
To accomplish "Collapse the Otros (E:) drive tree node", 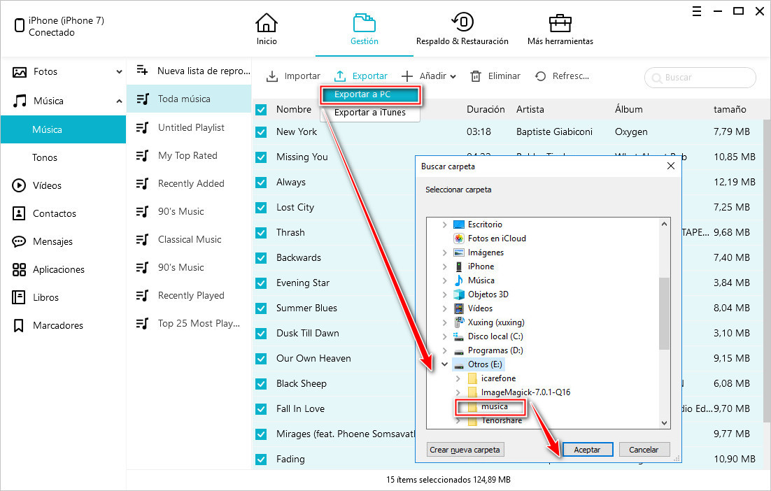I will (444, 364).
